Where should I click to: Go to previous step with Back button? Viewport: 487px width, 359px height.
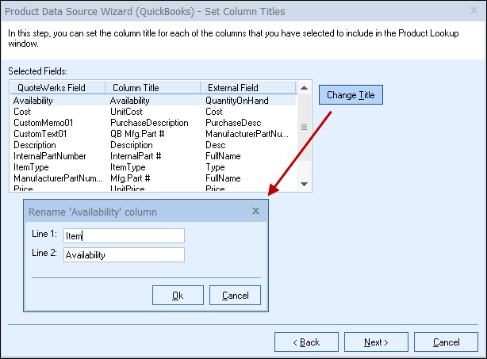(x=306, y=342)
